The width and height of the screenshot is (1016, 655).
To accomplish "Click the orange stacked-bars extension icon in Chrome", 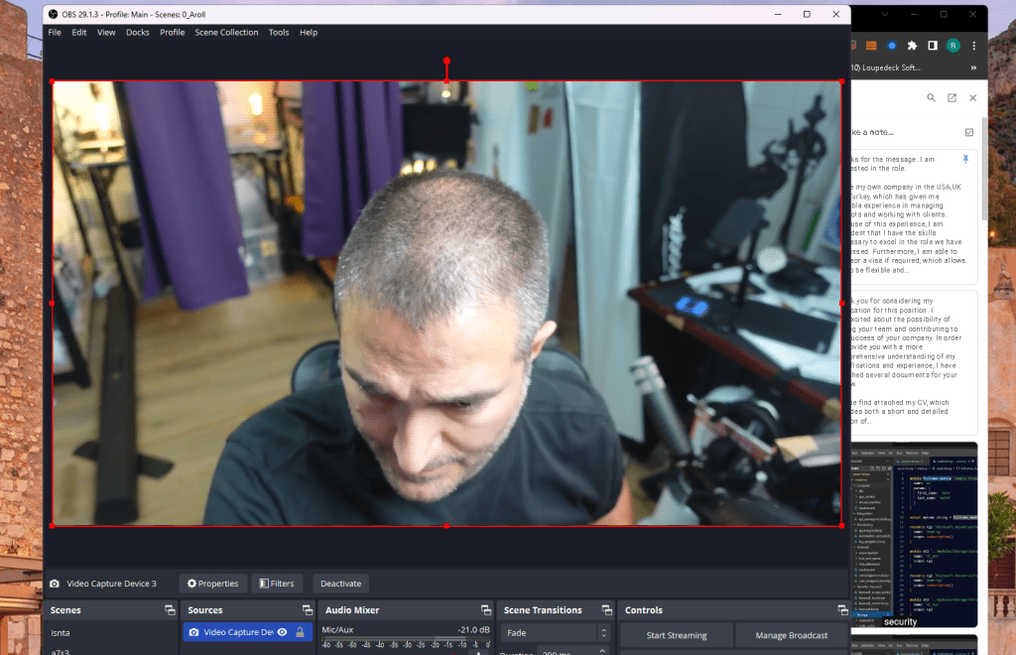I will (x=871, y=46).
